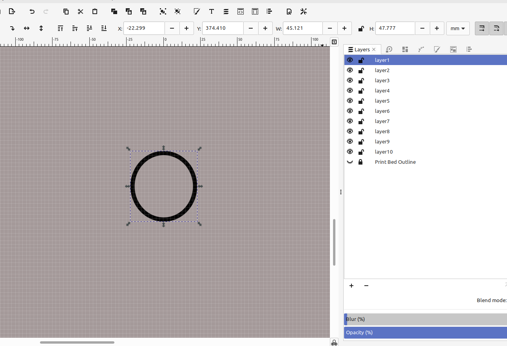Open the Fill and Stroke dialog
This screenshot has width=507, height=346.
[x=197, y=11]
